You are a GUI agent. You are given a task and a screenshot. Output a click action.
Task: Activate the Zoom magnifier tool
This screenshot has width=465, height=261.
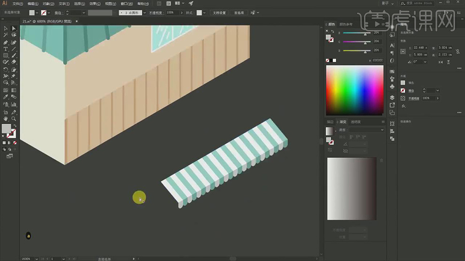tap(14, 119)
